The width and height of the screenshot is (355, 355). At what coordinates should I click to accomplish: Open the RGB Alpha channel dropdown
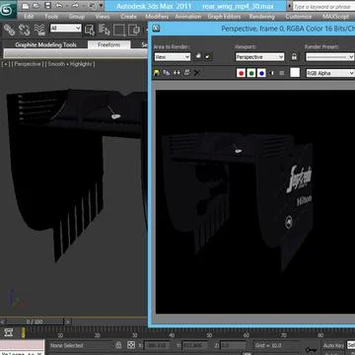(330, 73)
